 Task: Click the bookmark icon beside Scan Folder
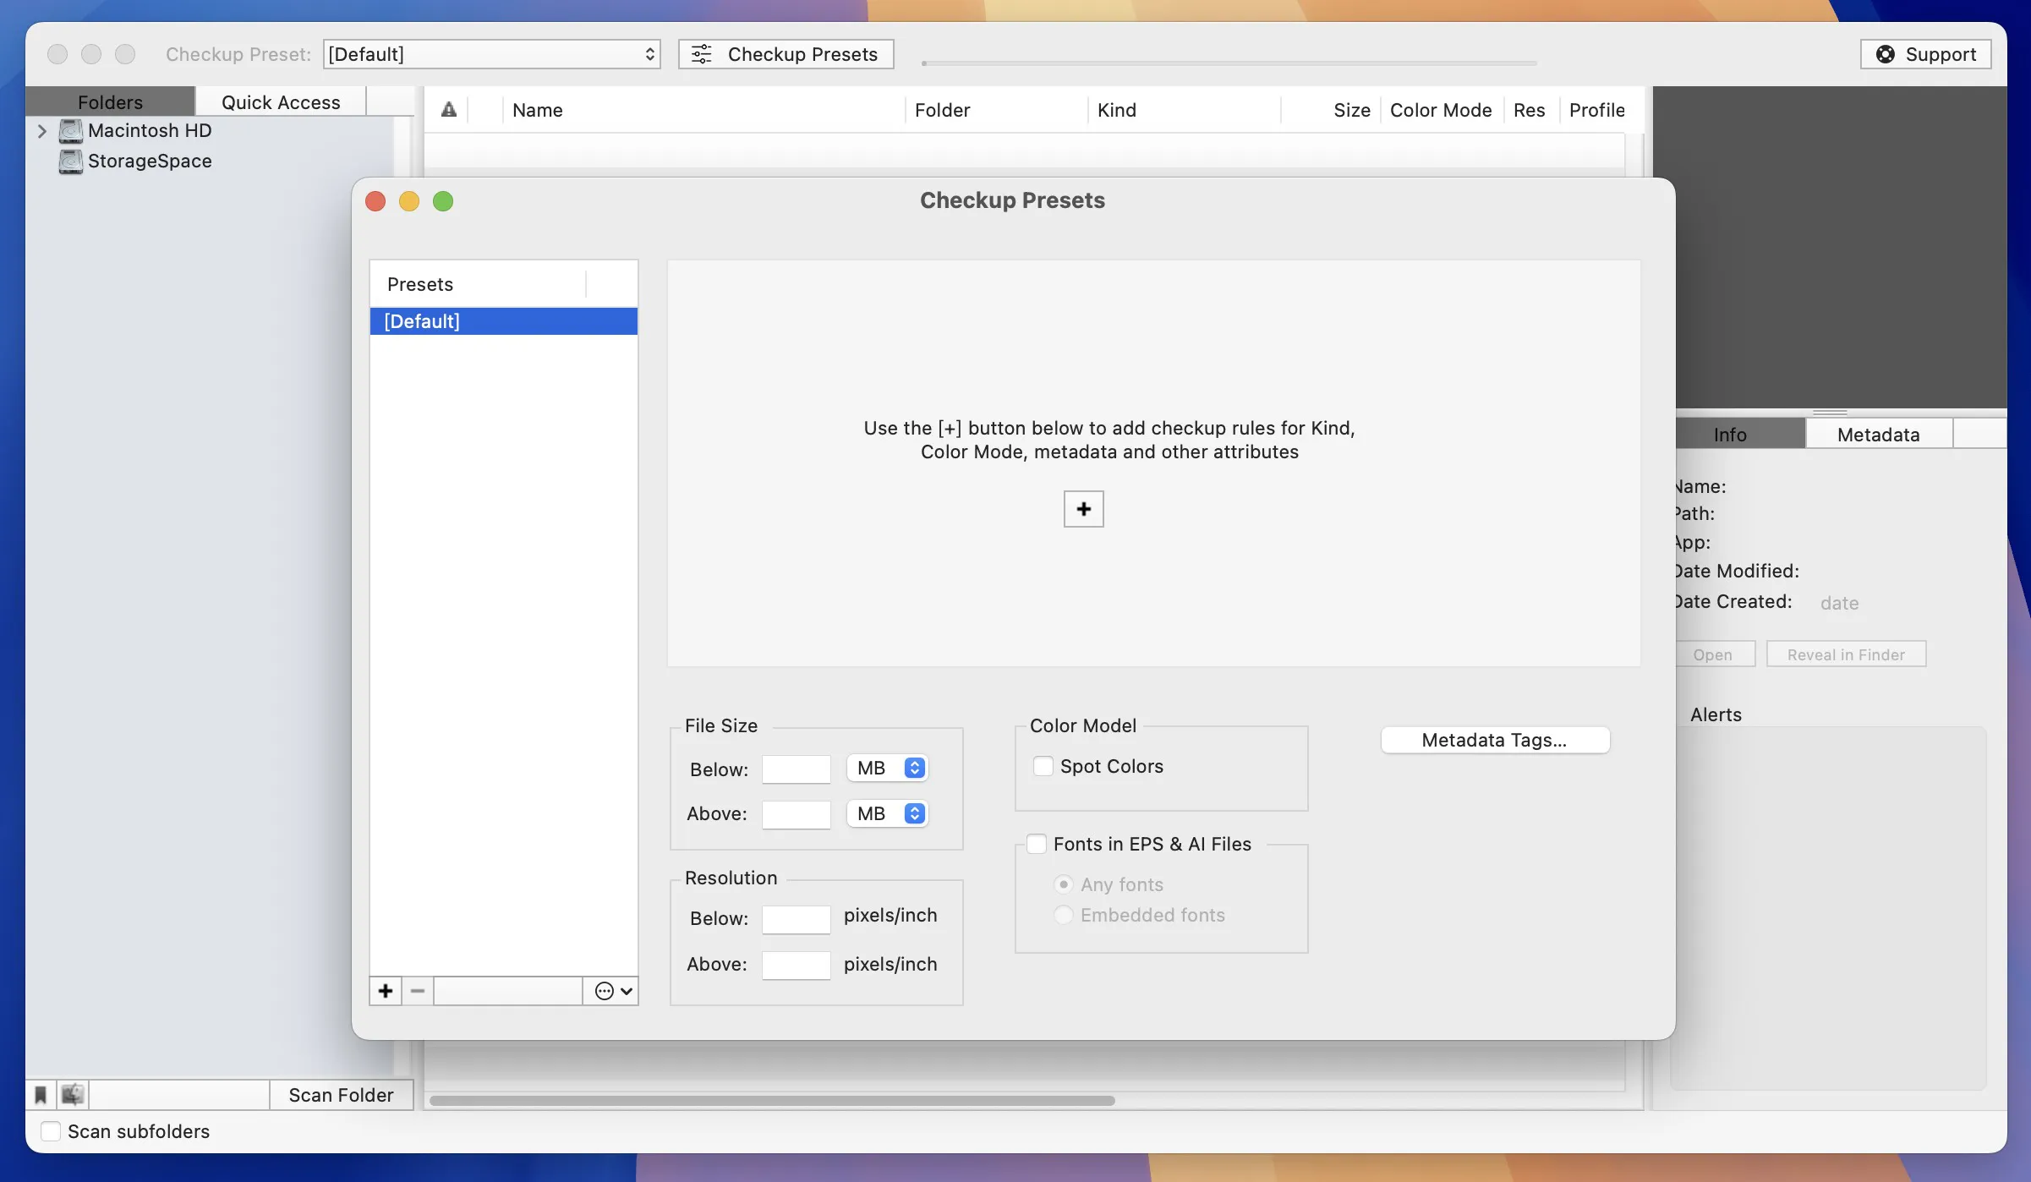tap(41, 1095)
